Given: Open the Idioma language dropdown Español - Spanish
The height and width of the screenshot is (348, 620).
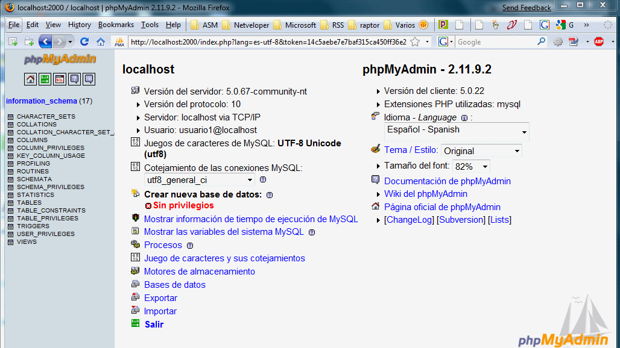Looking at the screenshot, I should tap(457, 132).
